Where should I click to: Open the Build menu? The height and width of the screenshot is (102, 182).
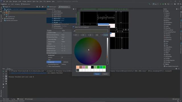coord(34,1)
